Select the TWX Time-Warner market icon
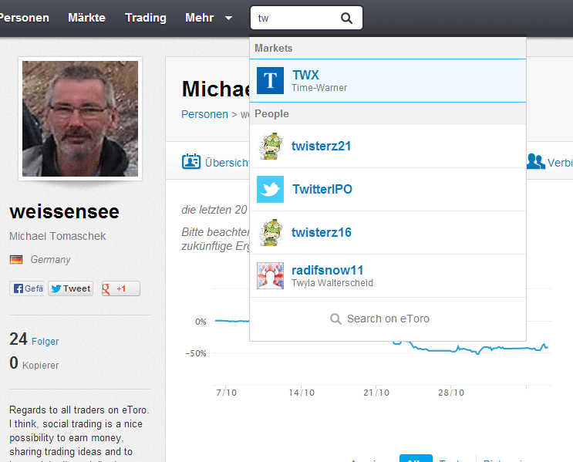 coord(271,80)
